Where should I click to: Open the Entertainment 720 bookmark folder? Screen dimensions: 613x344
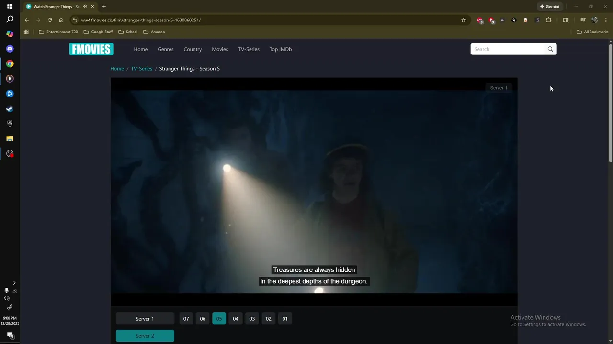click(58, 32)
